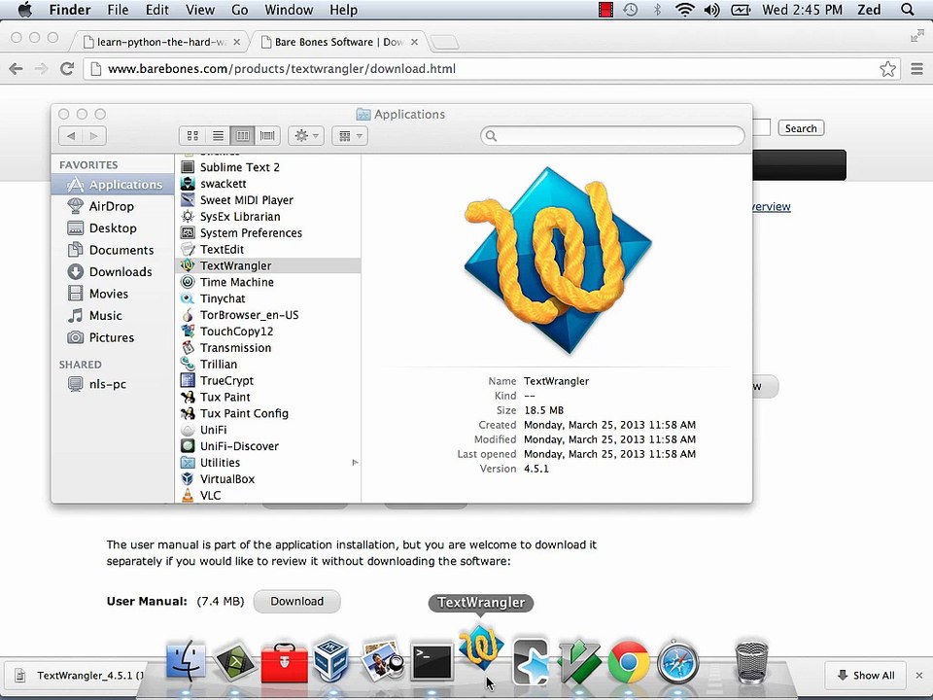
Task: Open VirtualBox cube icon in Dock
Action: click(331, 661)
